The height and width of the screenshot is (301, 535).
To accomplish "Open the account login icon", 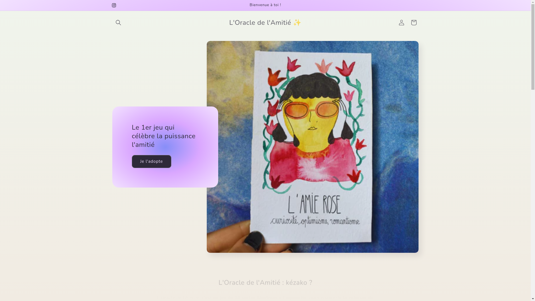I will tap(401, 23).
